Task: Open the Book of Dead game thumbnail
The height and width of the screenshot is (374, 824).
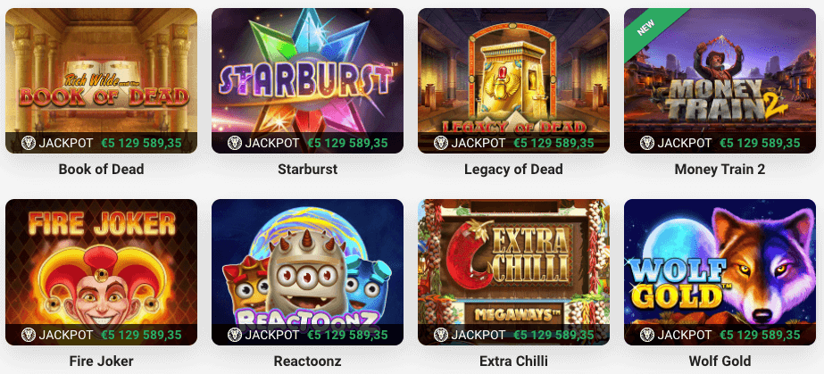Action: point(102,80)
